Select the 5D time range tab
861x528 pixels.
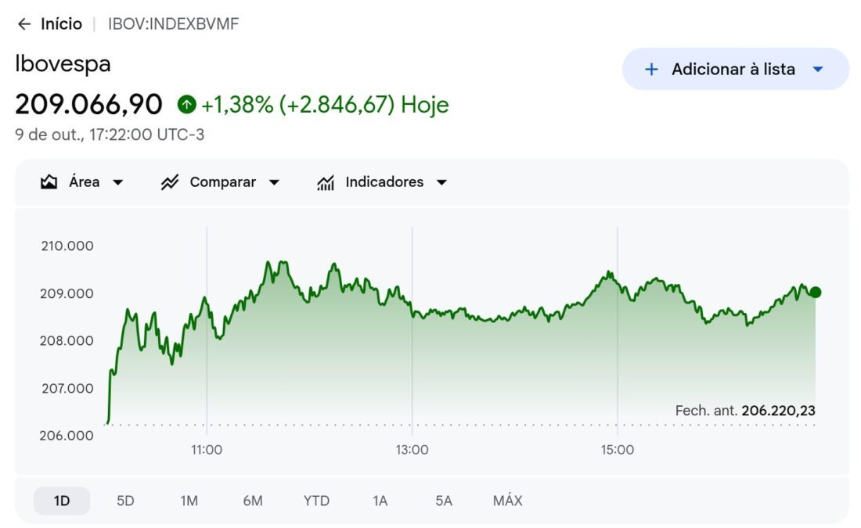click(125, 501)
